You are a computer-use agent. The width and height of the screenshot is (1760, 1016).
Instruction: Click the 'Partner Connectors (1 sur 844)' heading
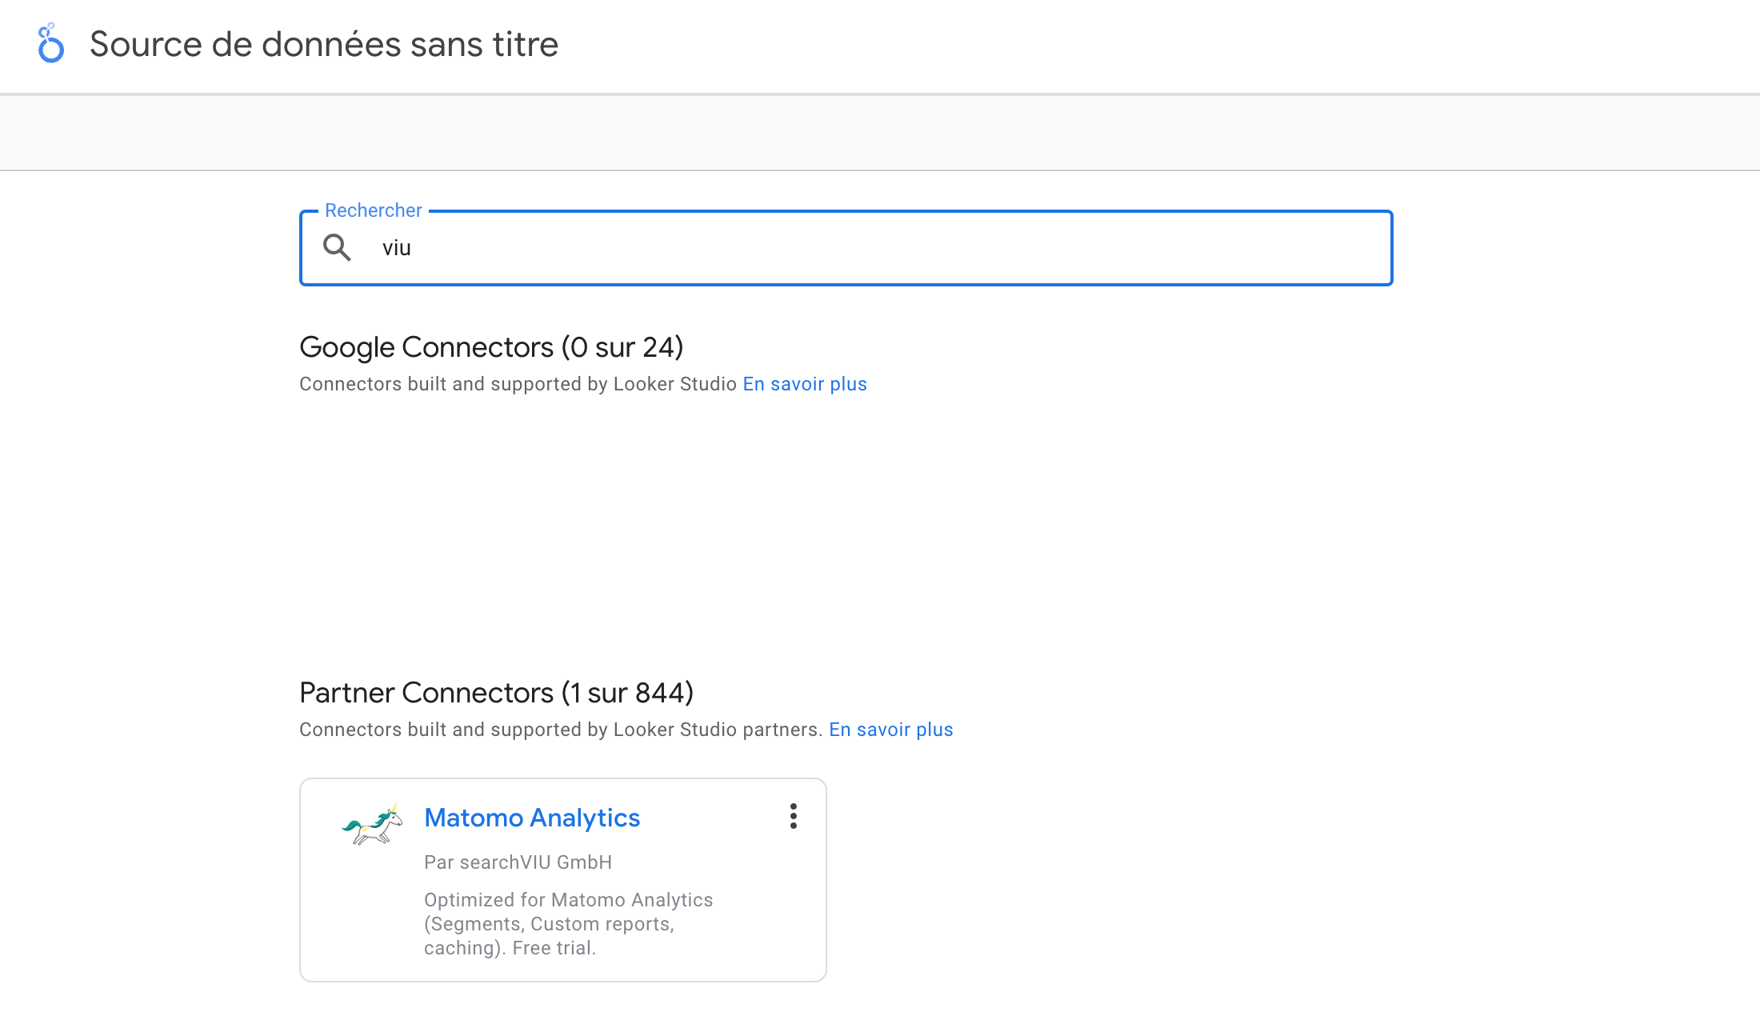(496, 693)
